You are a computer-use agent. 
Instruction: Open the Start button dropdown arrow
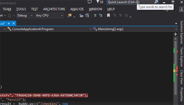click(5, 16)
